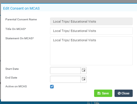137x104 pixels.
Task: Click the Start Date text input
Action: point(65,70)
